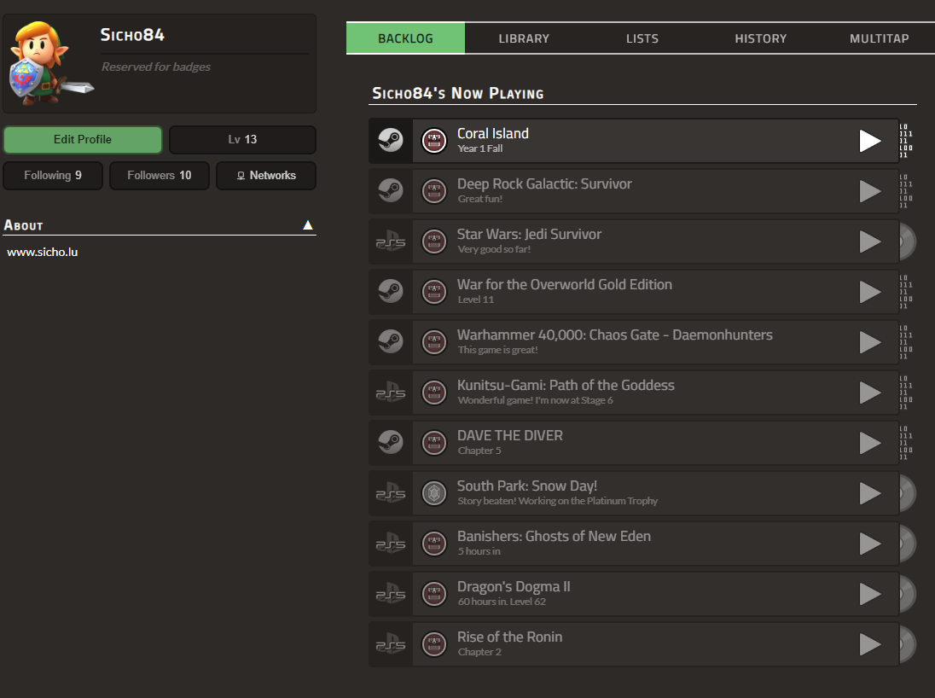Viewport: 935px width, 698px height.
Task: Open the LIBRARY tab
Action: point(524,38)
